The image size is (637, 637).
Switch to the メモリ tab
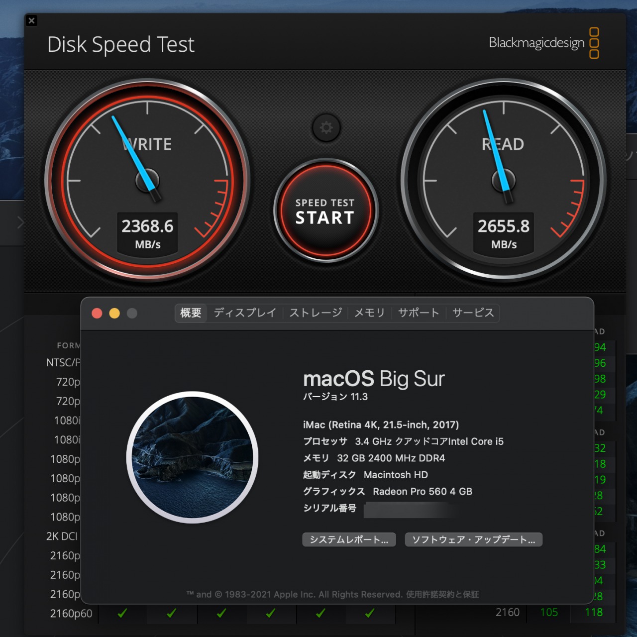[369, 313]
